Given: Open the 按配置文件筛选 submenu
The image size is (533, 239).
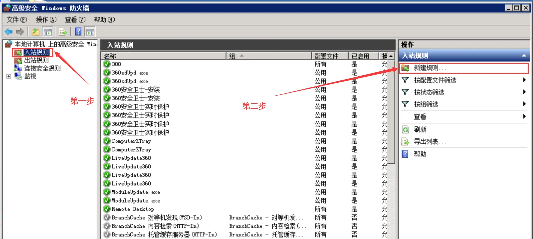Looking at the screenshot, I should coord(435,80).
